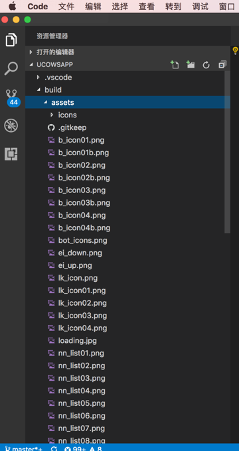The image size is (239, 451).
Task: Collapse all folders in explorer
Action: [222, 65]
